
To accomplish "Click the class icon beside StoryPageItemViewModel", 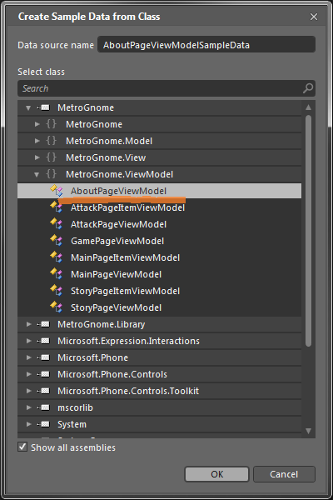I will coord(57,290).
